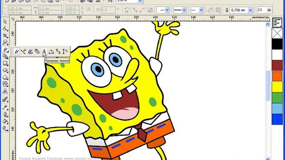Screen dimensions: 285x160
Task: Pick the dark blue palette swatch
Action: point(277,119)
